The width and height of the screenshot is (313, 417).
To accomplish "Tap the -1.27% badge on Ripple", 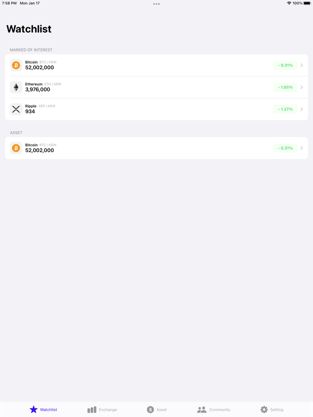I will click(x=285, y=109).
